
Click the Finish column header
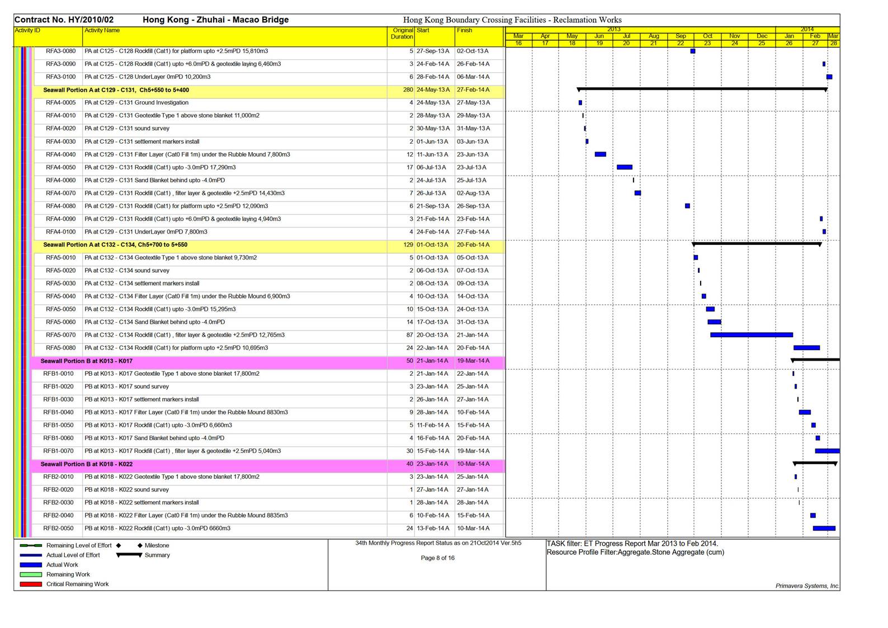[480, 36]
